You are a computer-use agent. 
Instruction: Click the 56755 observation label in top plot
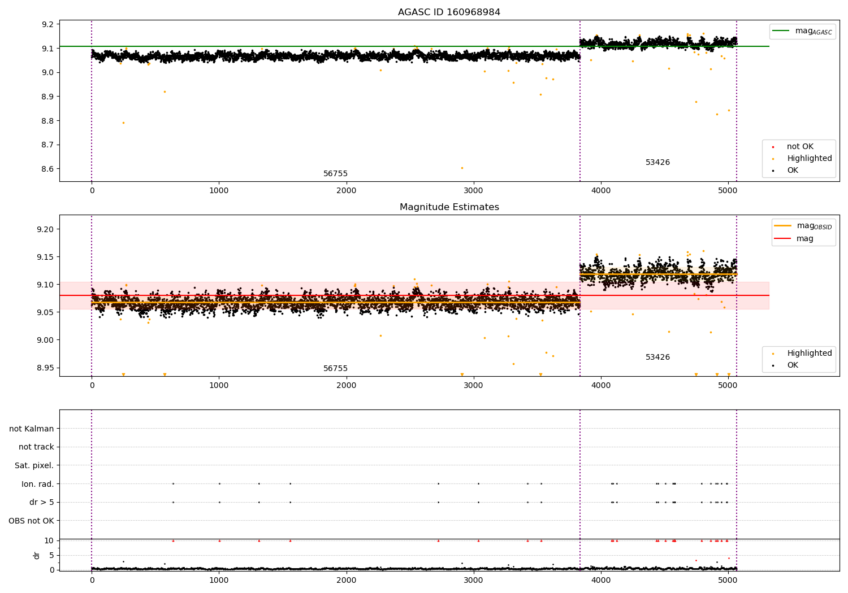click(x=335, y=174)
